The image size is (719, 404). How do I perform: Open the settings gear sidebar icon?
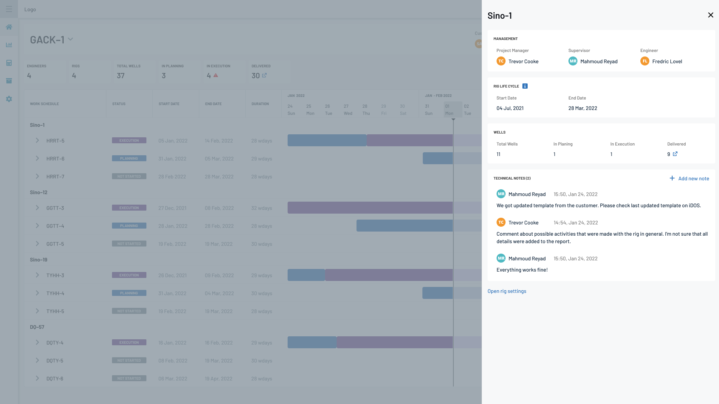pos(9,99)
